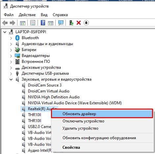Expand Аудиовходы и аудиовыходы category

coord(11,44)
